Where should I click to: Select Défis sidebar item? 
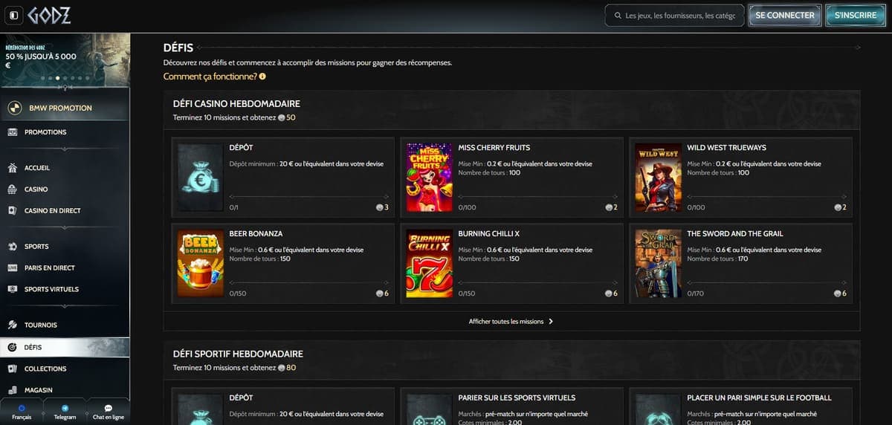pos(65,347)
